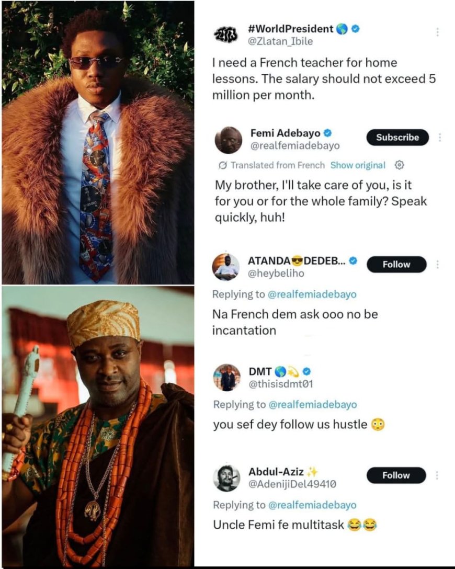
Task: Click the globe emoji in #WorldPresident's name
Action: tap(342, 29)
